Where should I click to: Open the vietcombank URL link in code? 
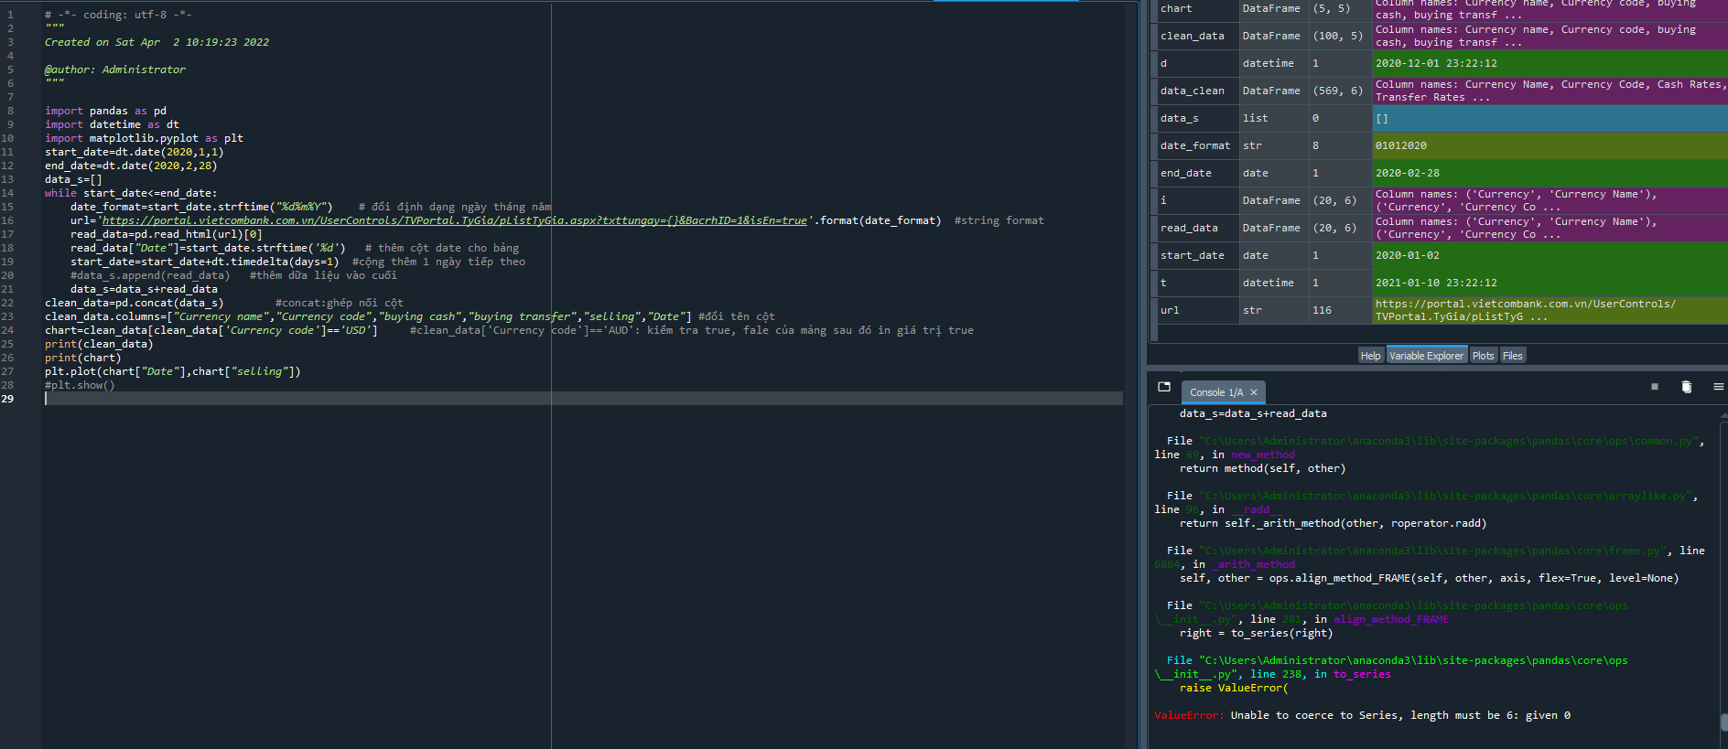pyautogui.click(x=455, y=220)
